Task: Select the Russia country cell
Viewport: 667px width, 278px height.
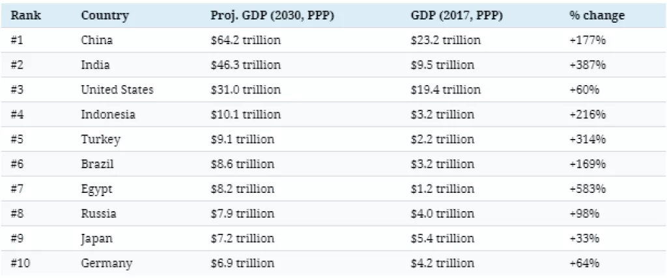Action: pos(98,214)
